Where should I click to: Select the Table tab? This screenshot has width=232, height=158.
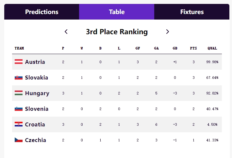tap(117, 12)
